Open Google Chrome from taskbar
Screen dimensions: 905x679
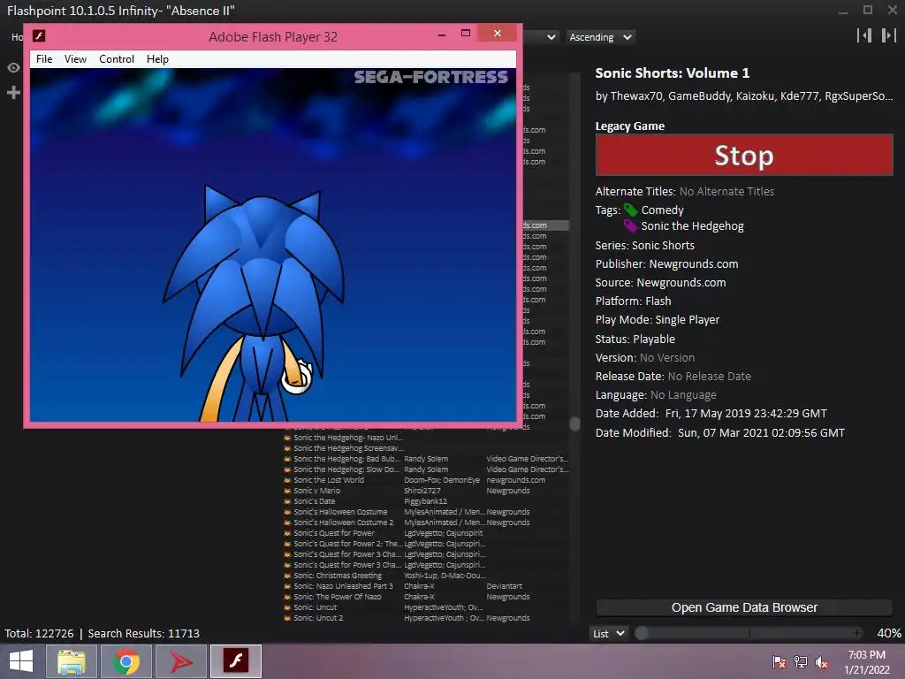click(x=126, y=661)
